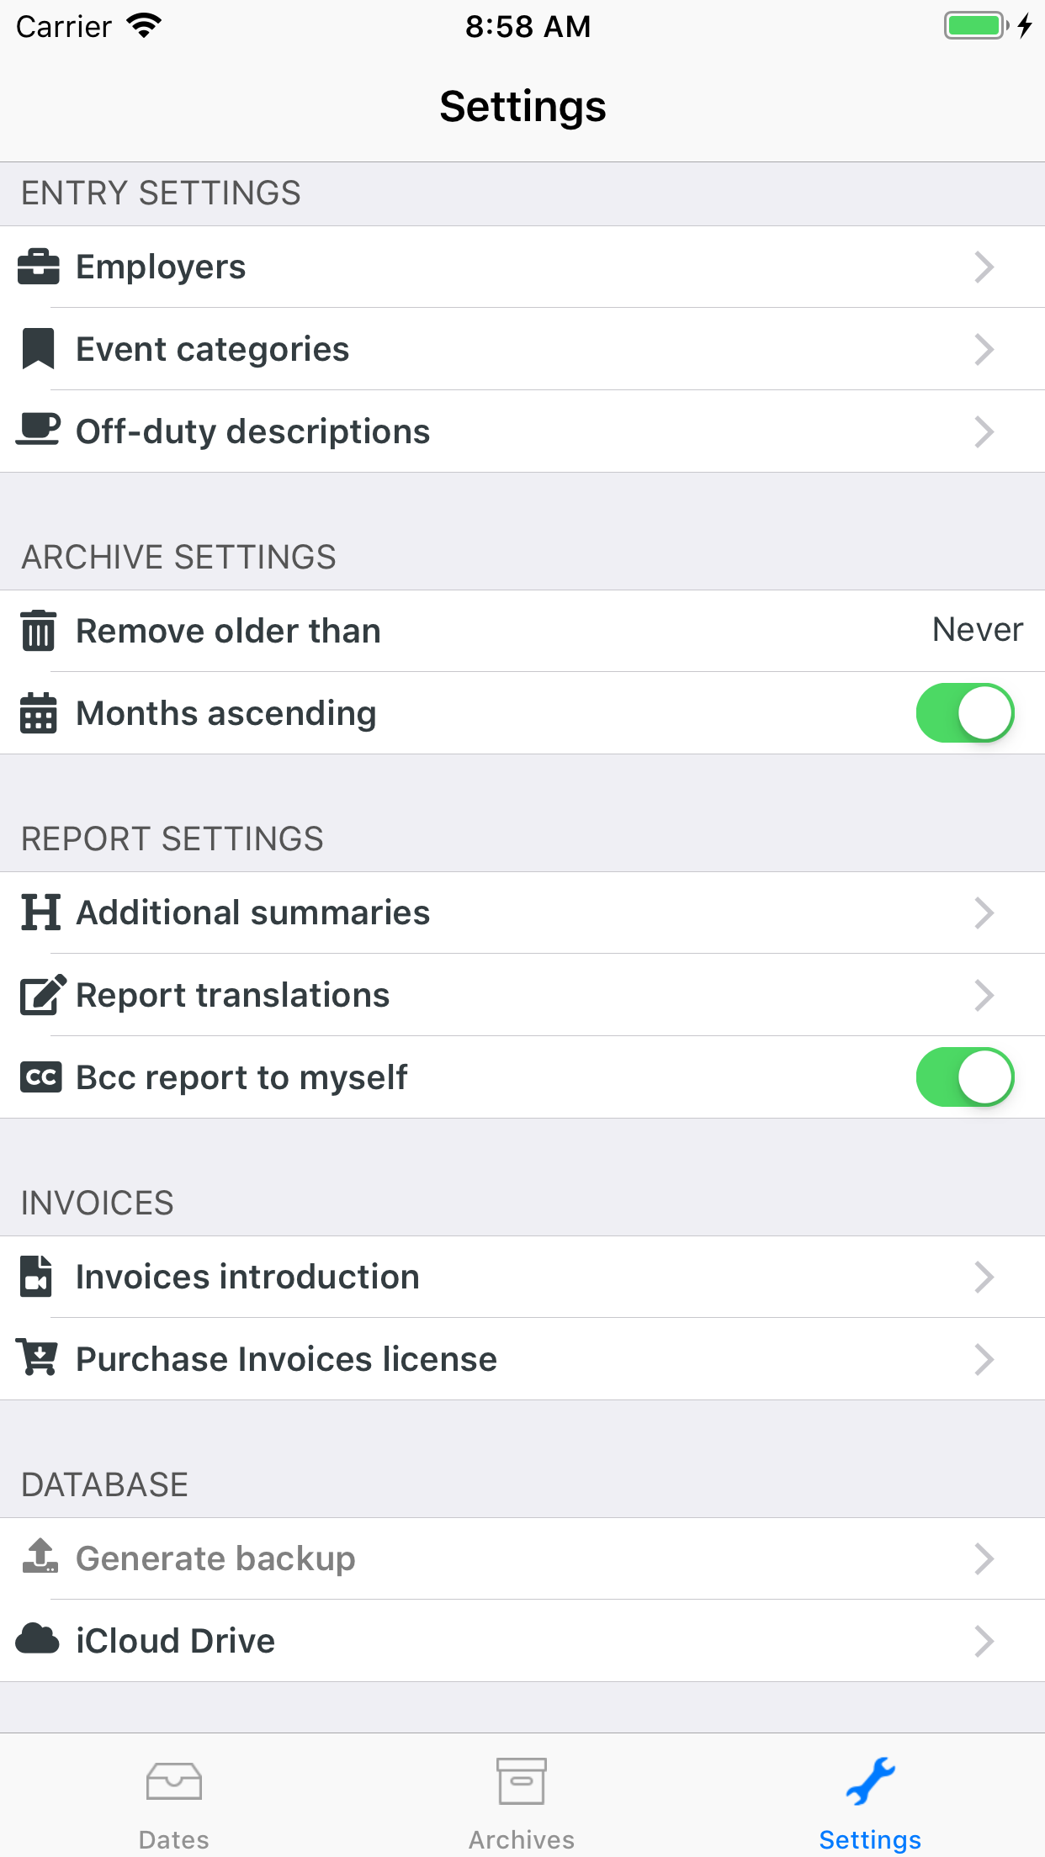
Task: Tap the Employers briefcase icon
Action: click(39, 267)
